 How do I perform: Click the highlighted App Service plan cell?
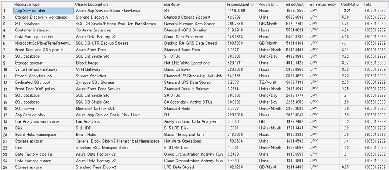[x=43, y=11]
